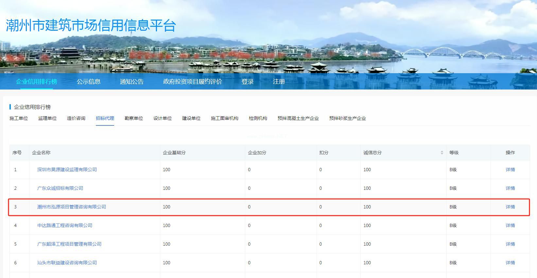Click 企业信用排行榜 section heading
This screenshot has height=278, width=537.
32,107
